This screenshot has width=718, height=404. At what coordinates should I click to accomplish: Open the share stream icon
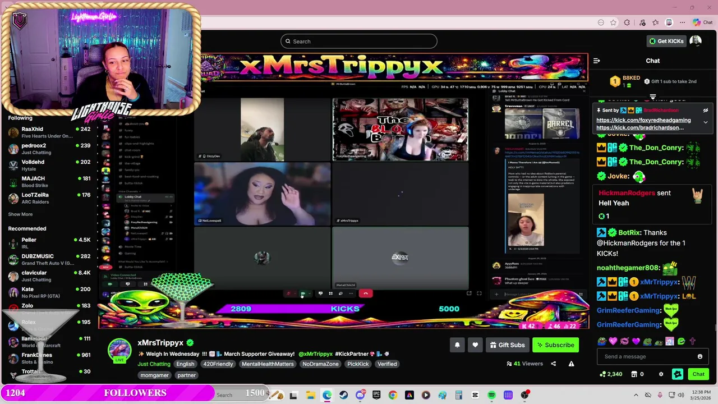[x=553, y=364]
